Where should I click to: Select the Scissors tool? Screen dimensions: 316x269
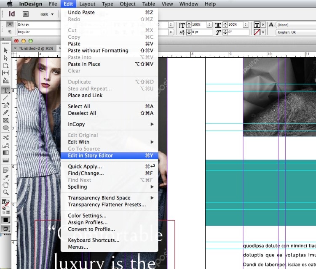click(x=5, y=138)
